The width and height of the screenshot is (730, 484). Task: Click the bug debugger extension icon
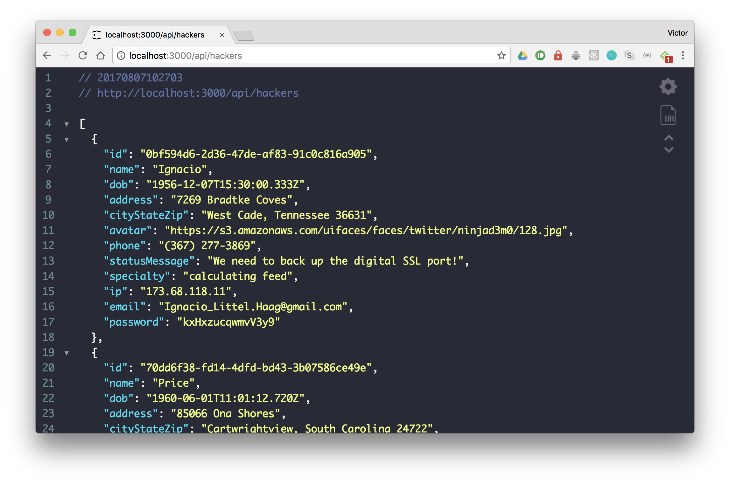click(576, 56)
